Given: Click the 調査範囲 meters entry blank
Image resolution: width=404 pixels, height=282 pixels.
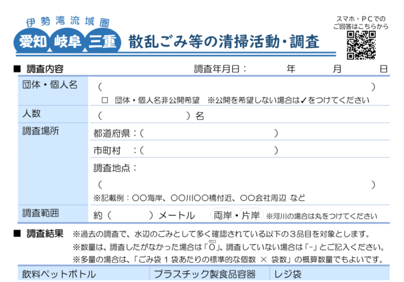Looking at the screenshot, I should coord(129,215).
